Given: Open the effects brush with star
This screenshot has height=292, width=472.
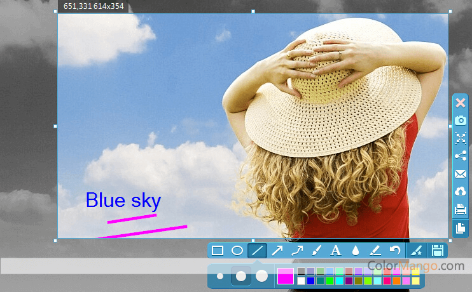Looking at the screenshot, I should pyautogui.click(x=417, y=251).
